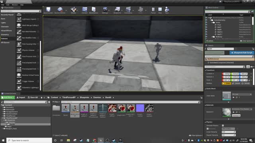The image size is (255, 143).
Task: Select the Physics Volume icon
Action: point(19,50)
